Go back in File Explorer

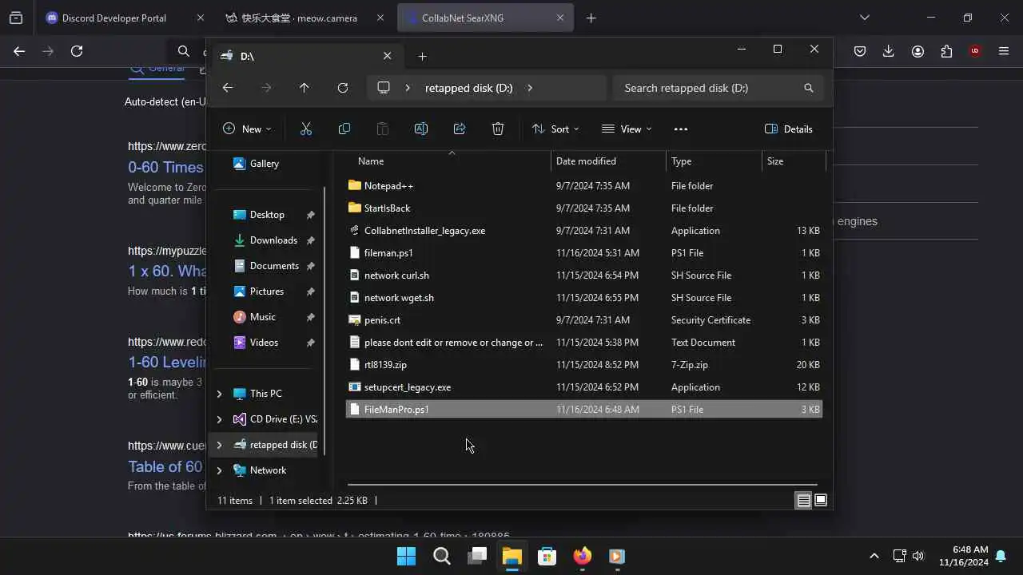pyautogui.click(x=228, y=88)
